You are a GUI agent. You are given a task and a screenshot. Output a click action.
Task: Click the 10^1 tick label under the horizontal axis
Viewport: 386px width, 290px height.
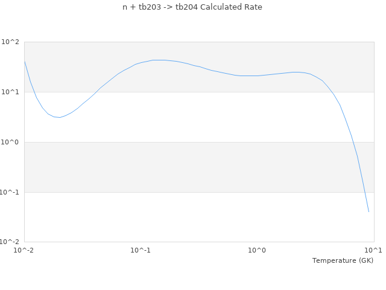pyautogui.click(x=373, y=250)
